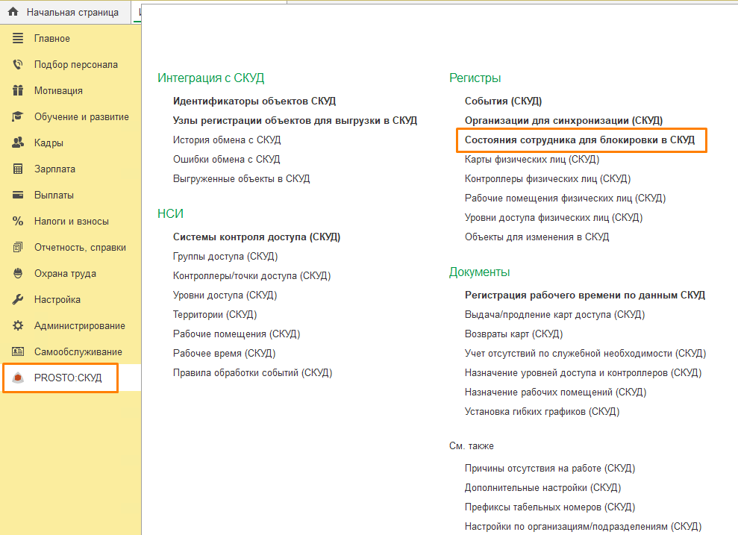Click the Настройка wrench icon
The height and width of the screenshot is (535, 738).
18,300
